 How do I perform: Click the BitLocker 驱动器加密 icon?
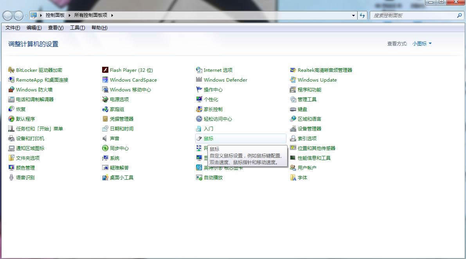pos(11,70)
